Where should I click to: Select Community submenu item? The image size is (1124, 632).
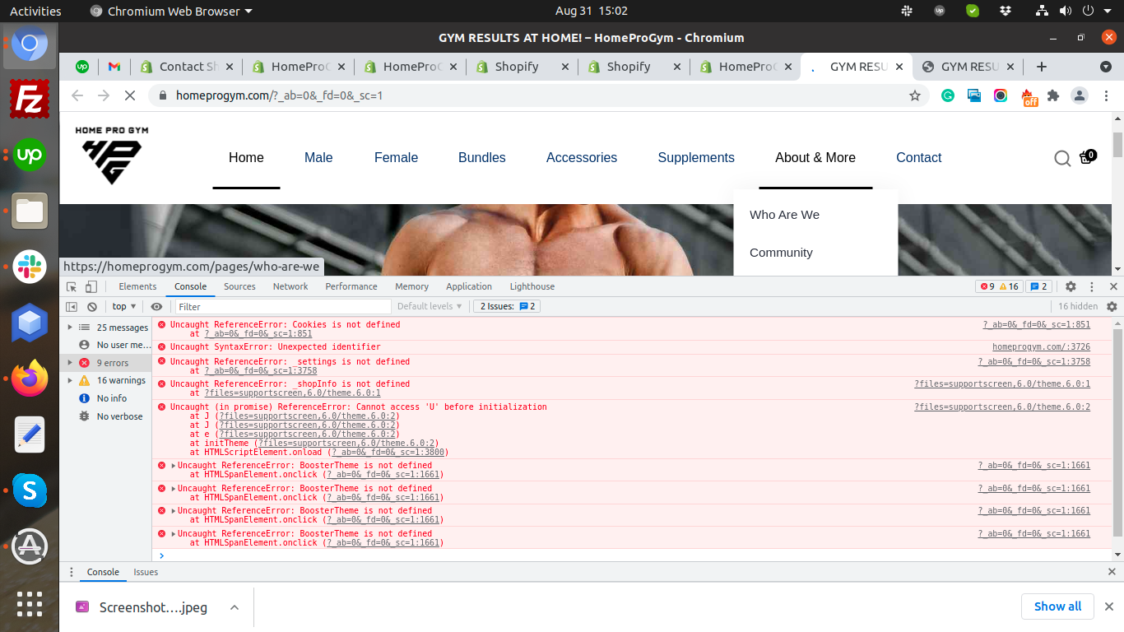point(781,253)
